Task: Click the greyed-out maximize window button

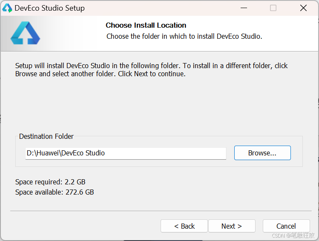Action: coord(273,8)
